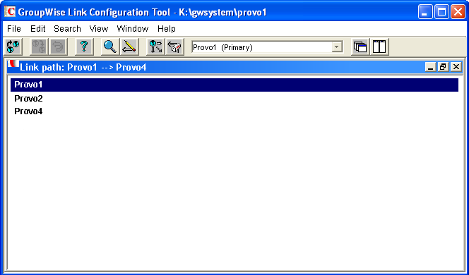The width and height of the screenshot is (469, 275).
Task: Click the GroupWise application title bar icon
Action: (x=10, y=12)
